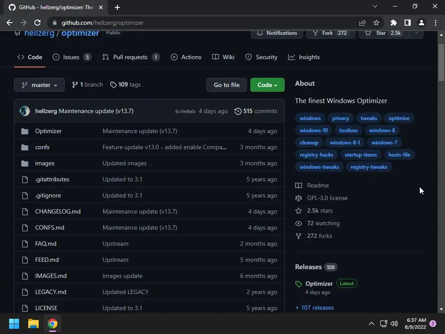Fork the repository with the Fork button
This screenshot has height=334, width=445.
(x=331, y=33)
